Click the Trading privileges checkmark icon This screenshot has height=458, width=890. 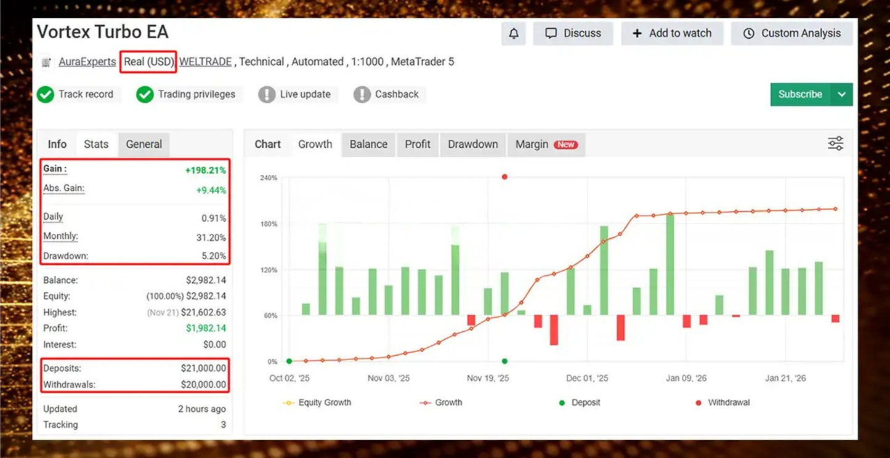pos(145,94)
